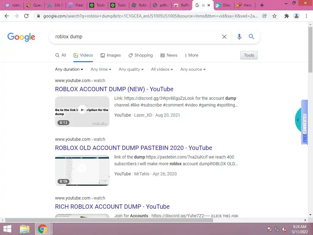Open the Chrome three-dot menu
The width and height of the screenshot is (313, 235).
[306, 16]
